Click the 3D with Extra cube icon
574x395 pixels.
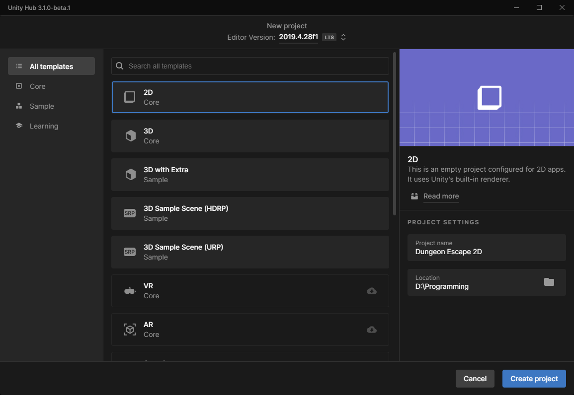pos(130,175)
